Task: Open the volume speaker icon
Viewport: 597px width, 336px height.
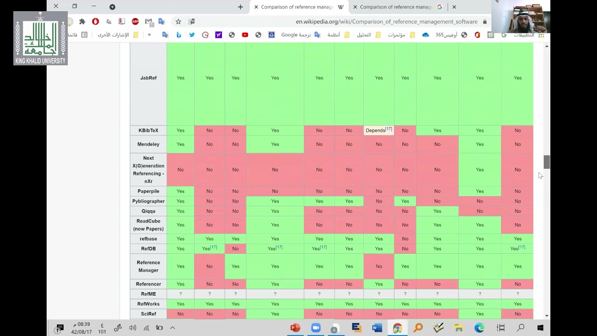Action: coord(132,328)
